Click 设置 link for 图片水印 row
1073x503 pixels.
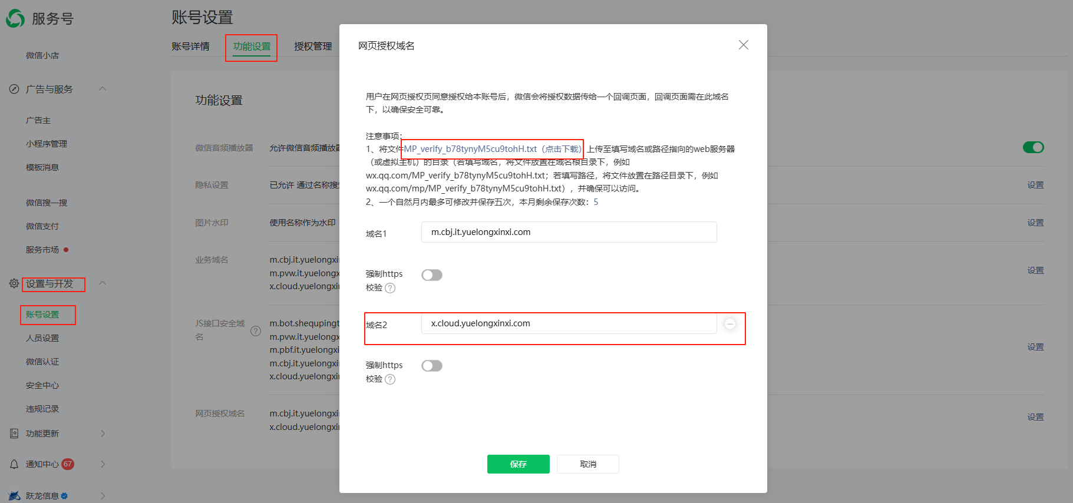tap(1035, 223)
